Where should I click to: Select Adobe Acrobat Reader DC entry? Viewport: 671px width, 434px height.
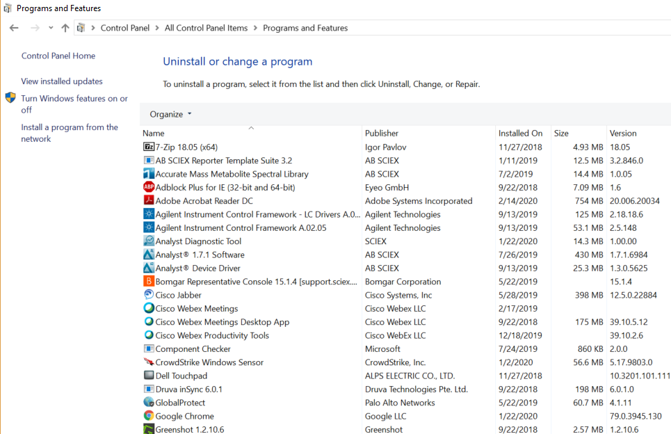(x=204, y=201)
